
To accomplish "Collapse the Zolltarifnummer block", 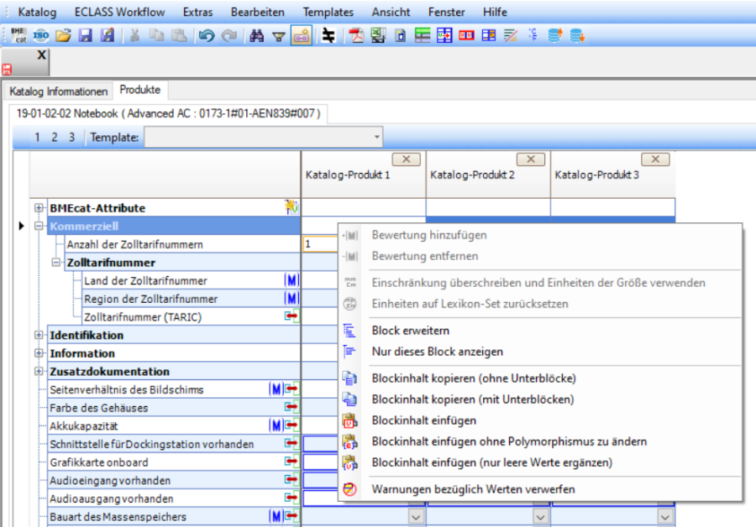I will 56,263.
